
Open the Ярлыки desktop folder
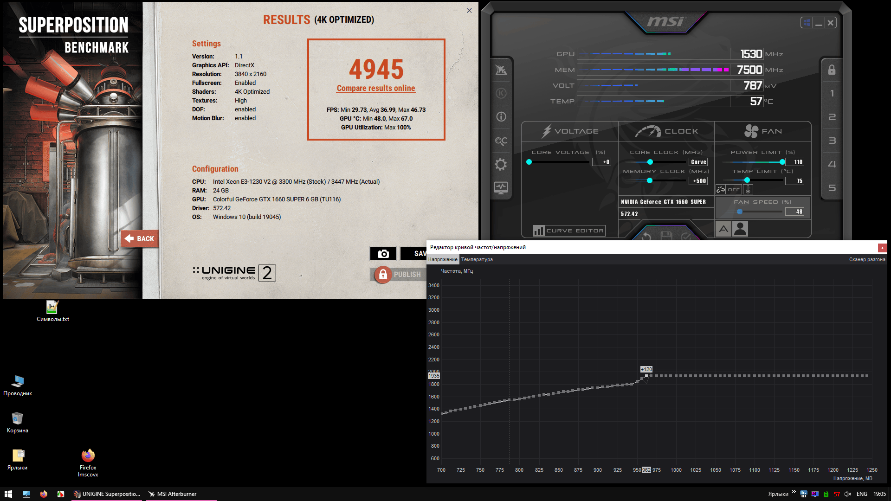point(18,460)
